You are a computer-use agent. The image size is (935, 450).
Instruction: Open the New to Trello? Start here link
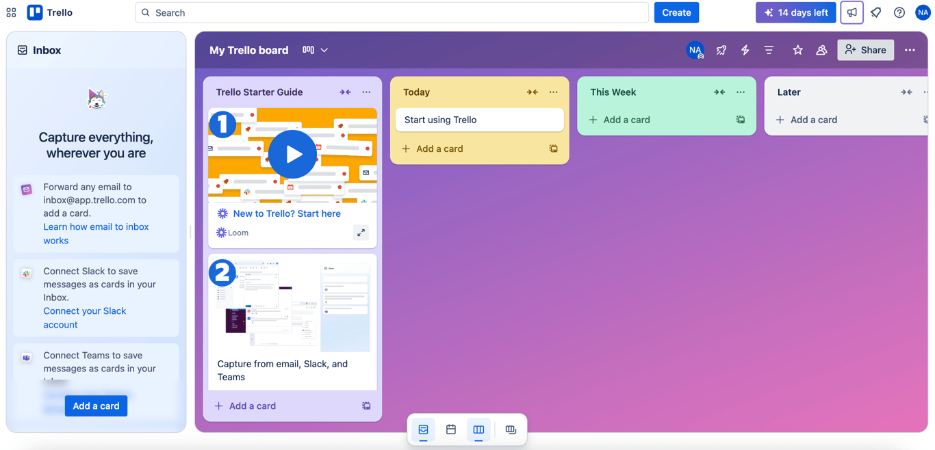point(286,213)
